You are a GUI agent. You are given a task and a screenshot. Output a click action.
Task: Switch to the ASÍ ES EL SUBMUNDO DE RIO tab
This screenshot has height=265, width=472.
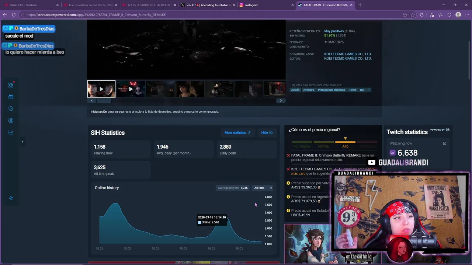pyautogui.click(x=149, y=5)
